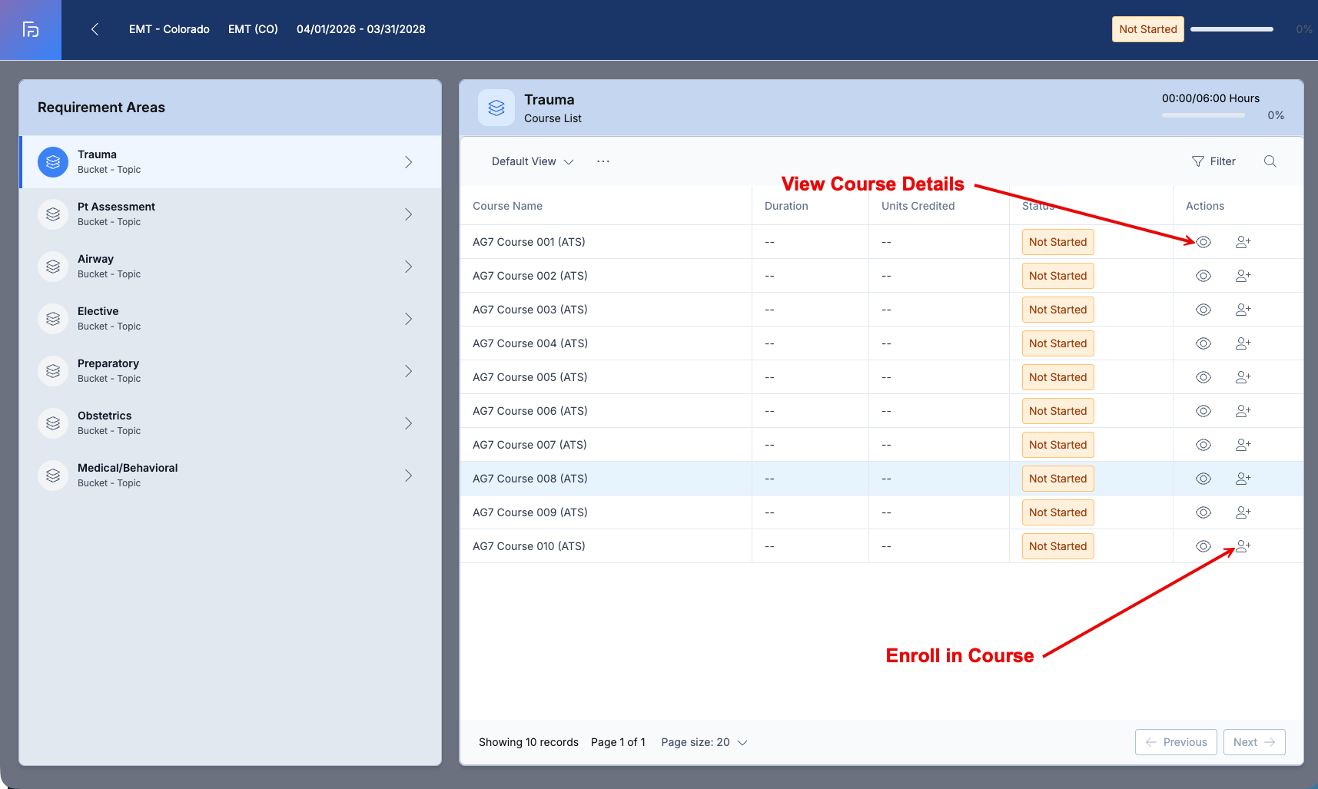
Task: Click the AG7 Course 008 (ATS) name
Action: [530, 479]
